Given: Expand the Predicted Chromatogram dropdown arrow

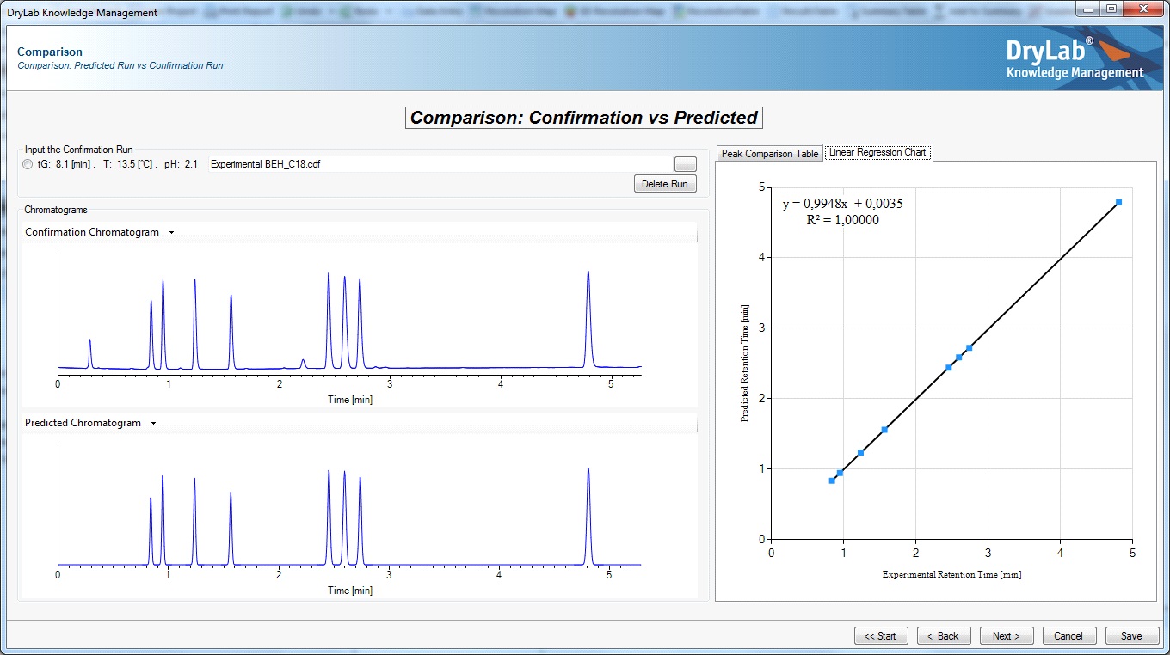Looking at the screenshot, I should (153, 423).
